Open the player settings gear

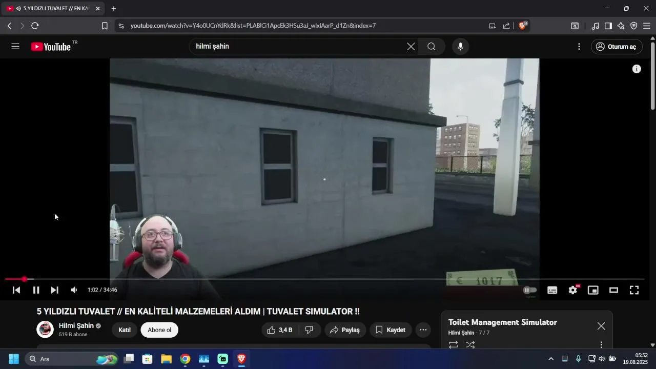(x=573, y=290)
